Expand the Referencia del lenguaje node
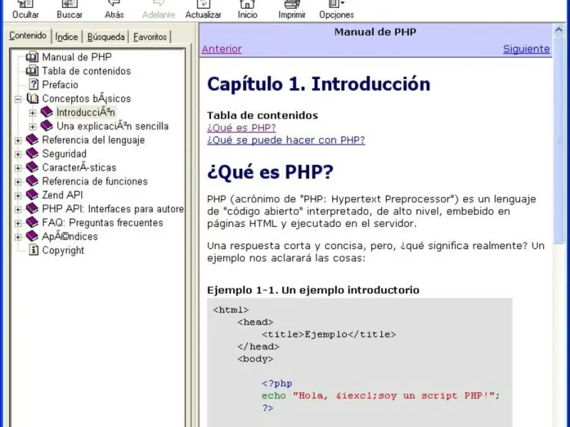 coord(18,140)
